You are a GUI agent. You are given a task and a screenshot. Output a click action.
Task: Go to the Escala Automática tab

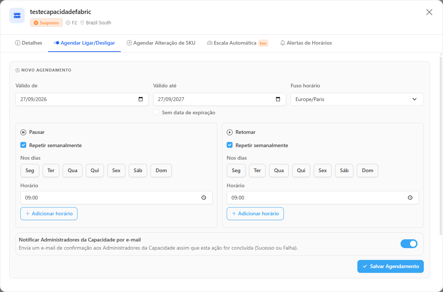pyautogui.click(x=238, y=43)
